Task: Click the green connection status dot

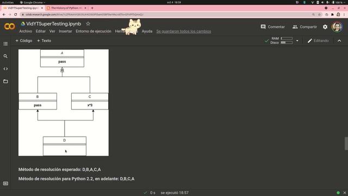Action: (x=338, y=193)
